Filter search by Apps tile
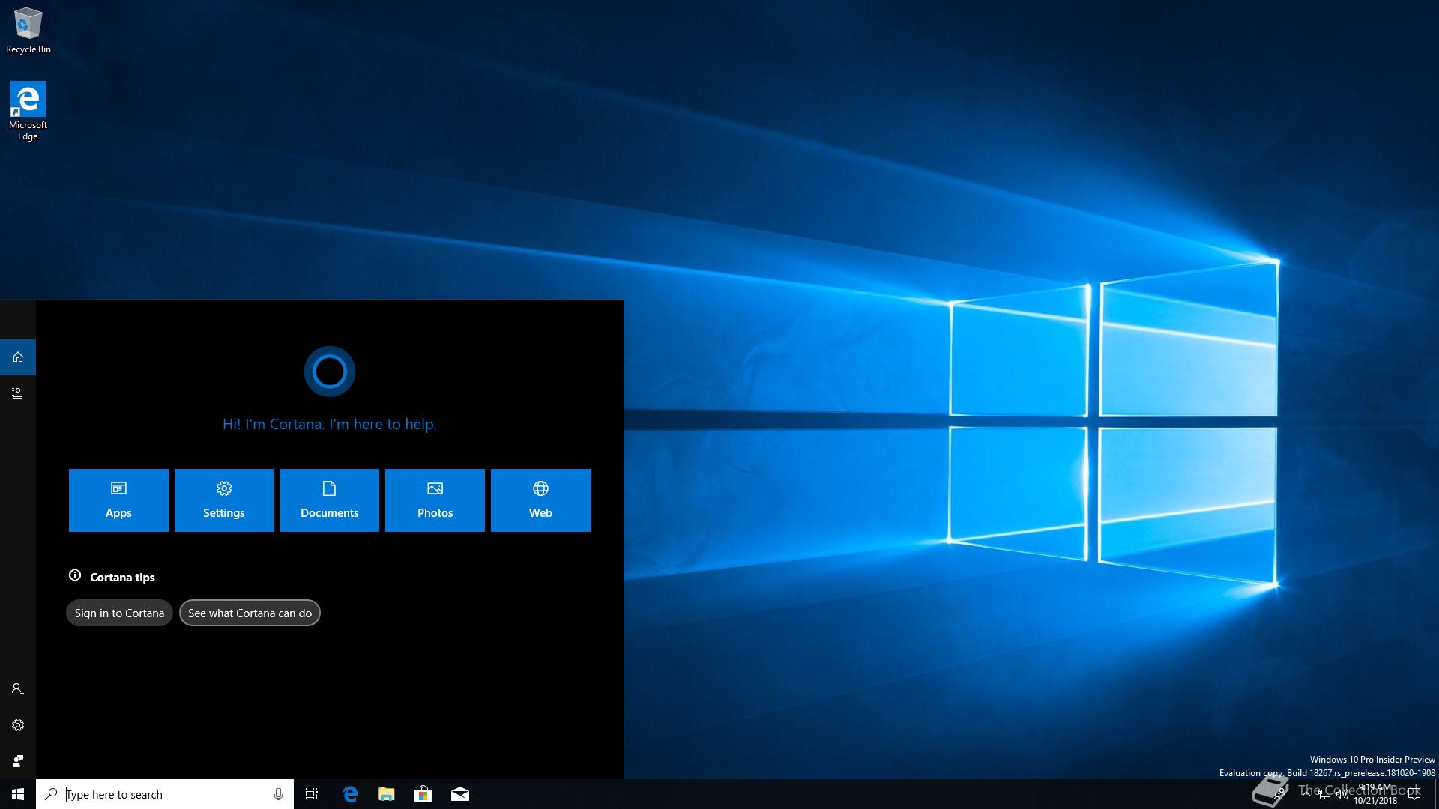This screenshot has width=1439, height=809. click(x=118, y=500)
